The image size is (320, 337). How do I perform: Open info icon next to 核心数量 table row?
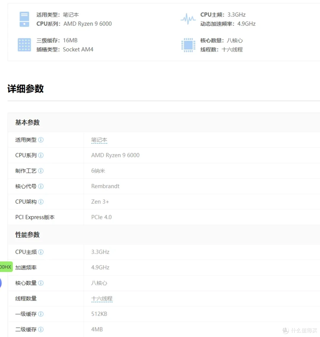coord(41,283)
